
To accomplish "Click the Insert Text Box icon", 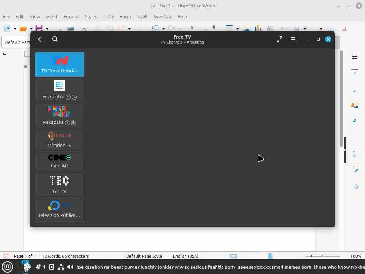I will point(269,28).
